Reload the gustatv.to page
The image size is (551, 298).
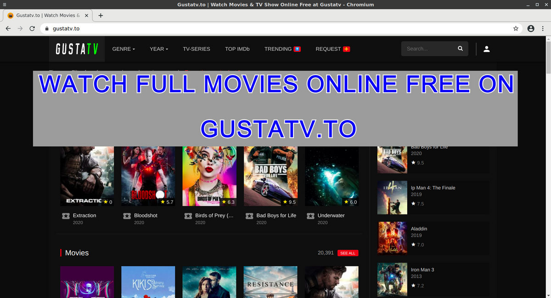coord(32,28)
